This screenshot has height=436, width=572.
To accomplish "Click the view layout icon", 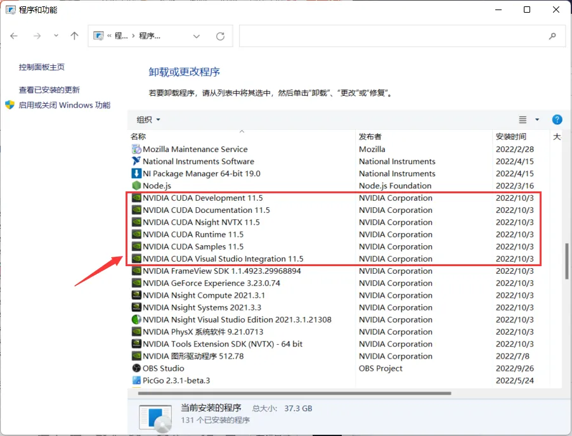I will coord(523,120).
